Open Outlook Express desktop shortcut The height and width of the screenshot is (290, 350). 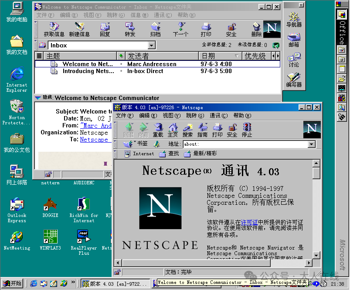click(17, 210)
